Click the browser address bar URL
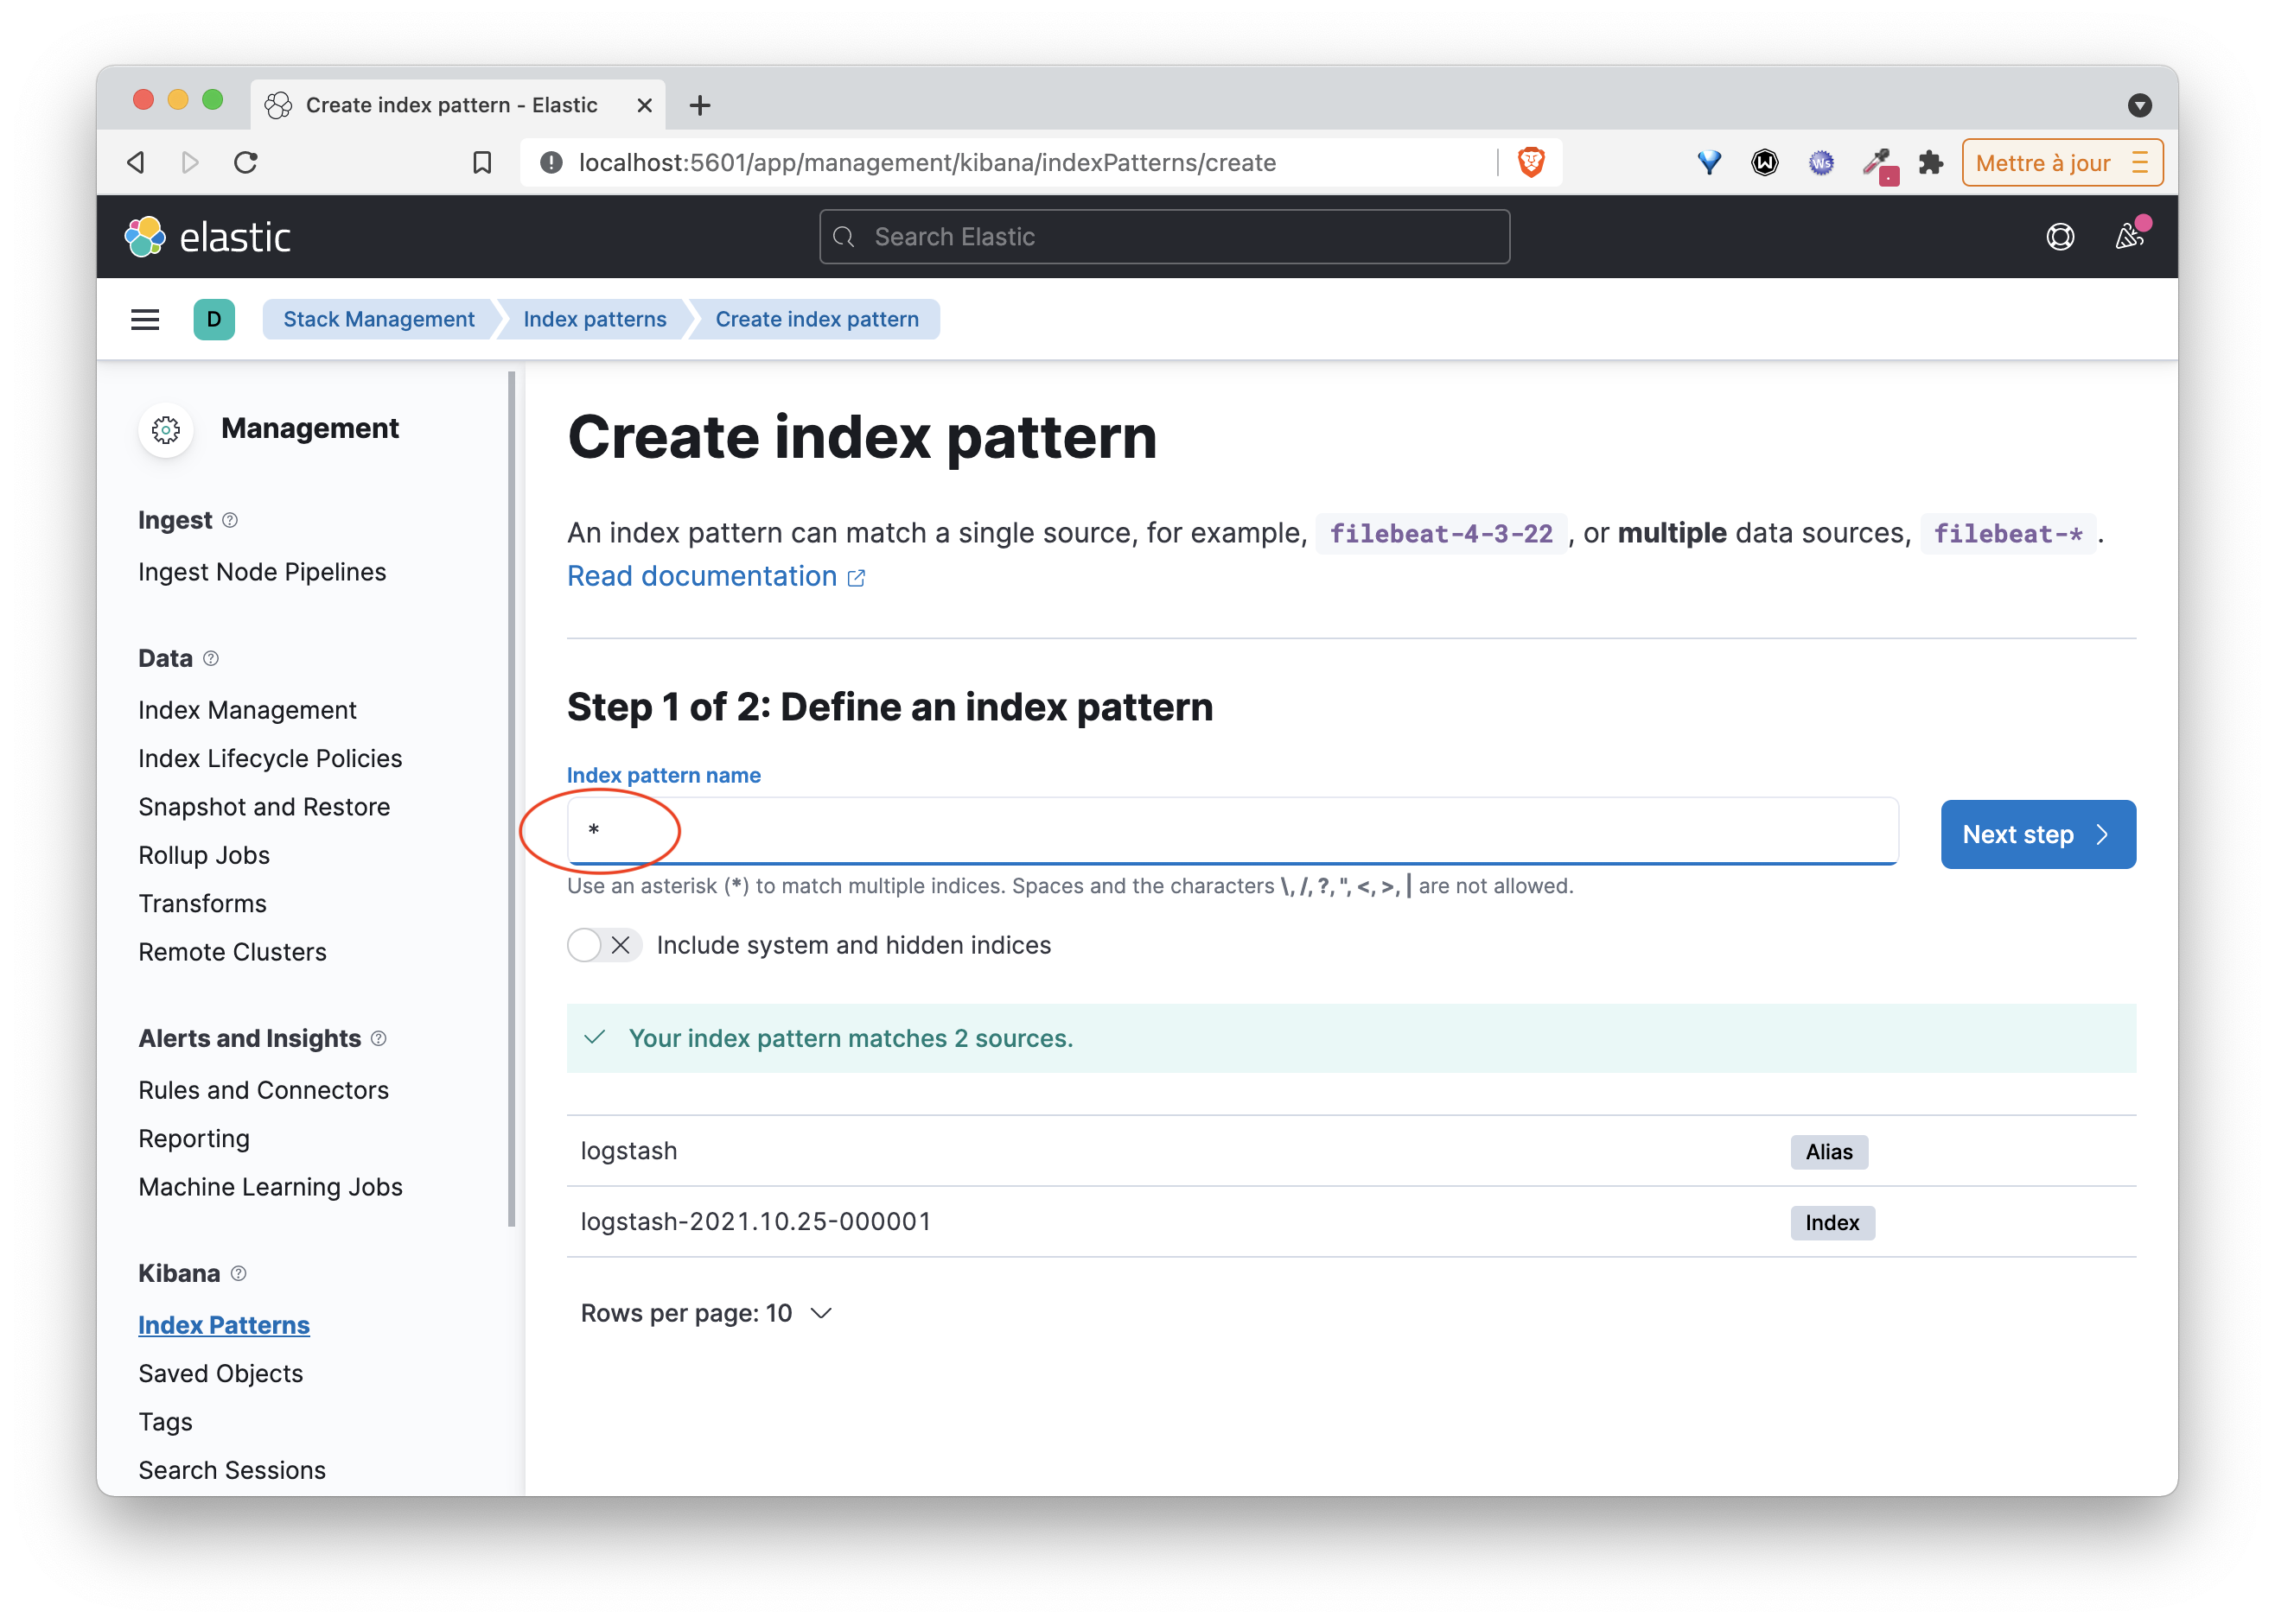 pyautogui.click(x=927, y=162)
